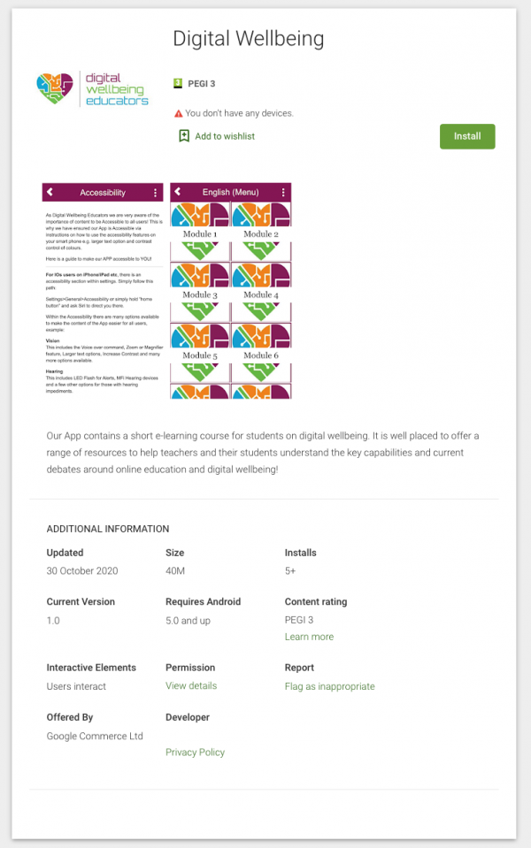Image resolution: width=531 pixels, height=848 pixels.
Task: Open the Privacy Policy
Action: point(195,753)
